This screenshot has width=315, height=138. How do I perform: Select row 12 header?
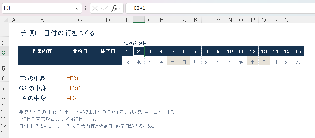point(4,126)
